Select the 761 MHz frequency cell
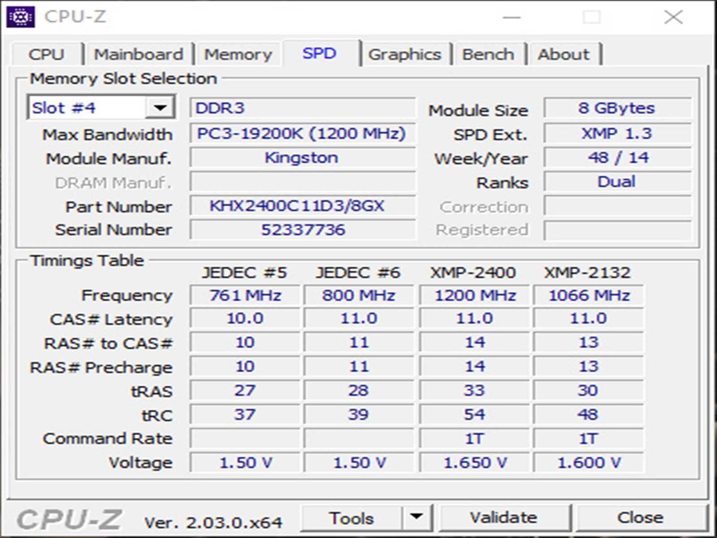This screenshot has width=717, height=538. (x=245, y=295)
